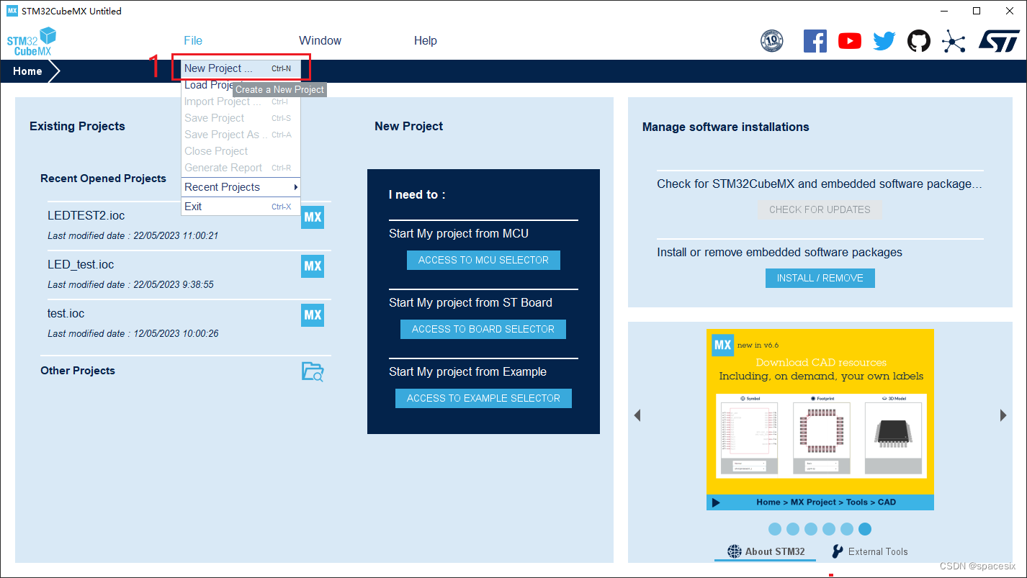Select the second carousel dot
Viewport: 1027px width, 578px height.
(793, 529)
